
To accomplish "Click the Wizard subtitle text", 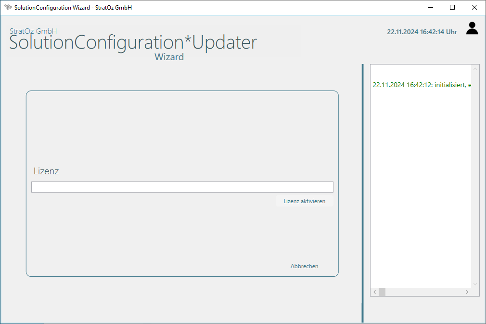I will pyautogui.click(x=169, y=57).
